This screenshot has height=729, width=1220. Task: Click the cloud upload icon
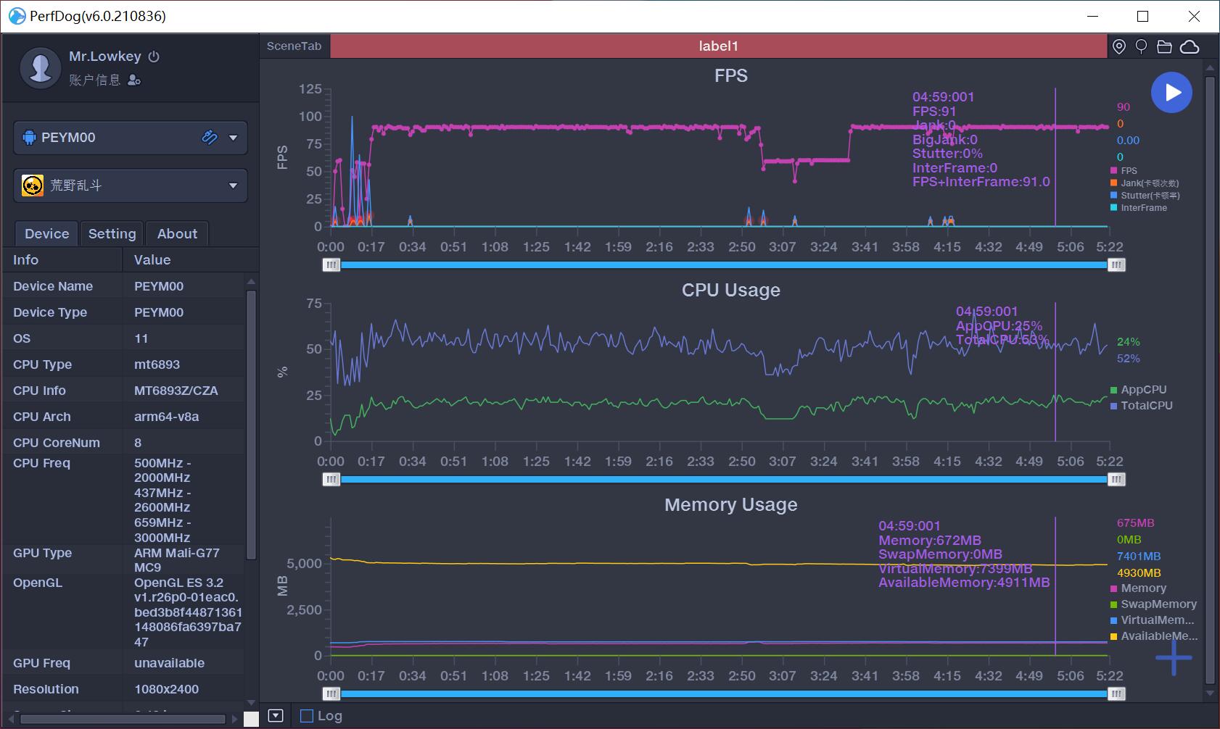click(x=1190, y=47)
